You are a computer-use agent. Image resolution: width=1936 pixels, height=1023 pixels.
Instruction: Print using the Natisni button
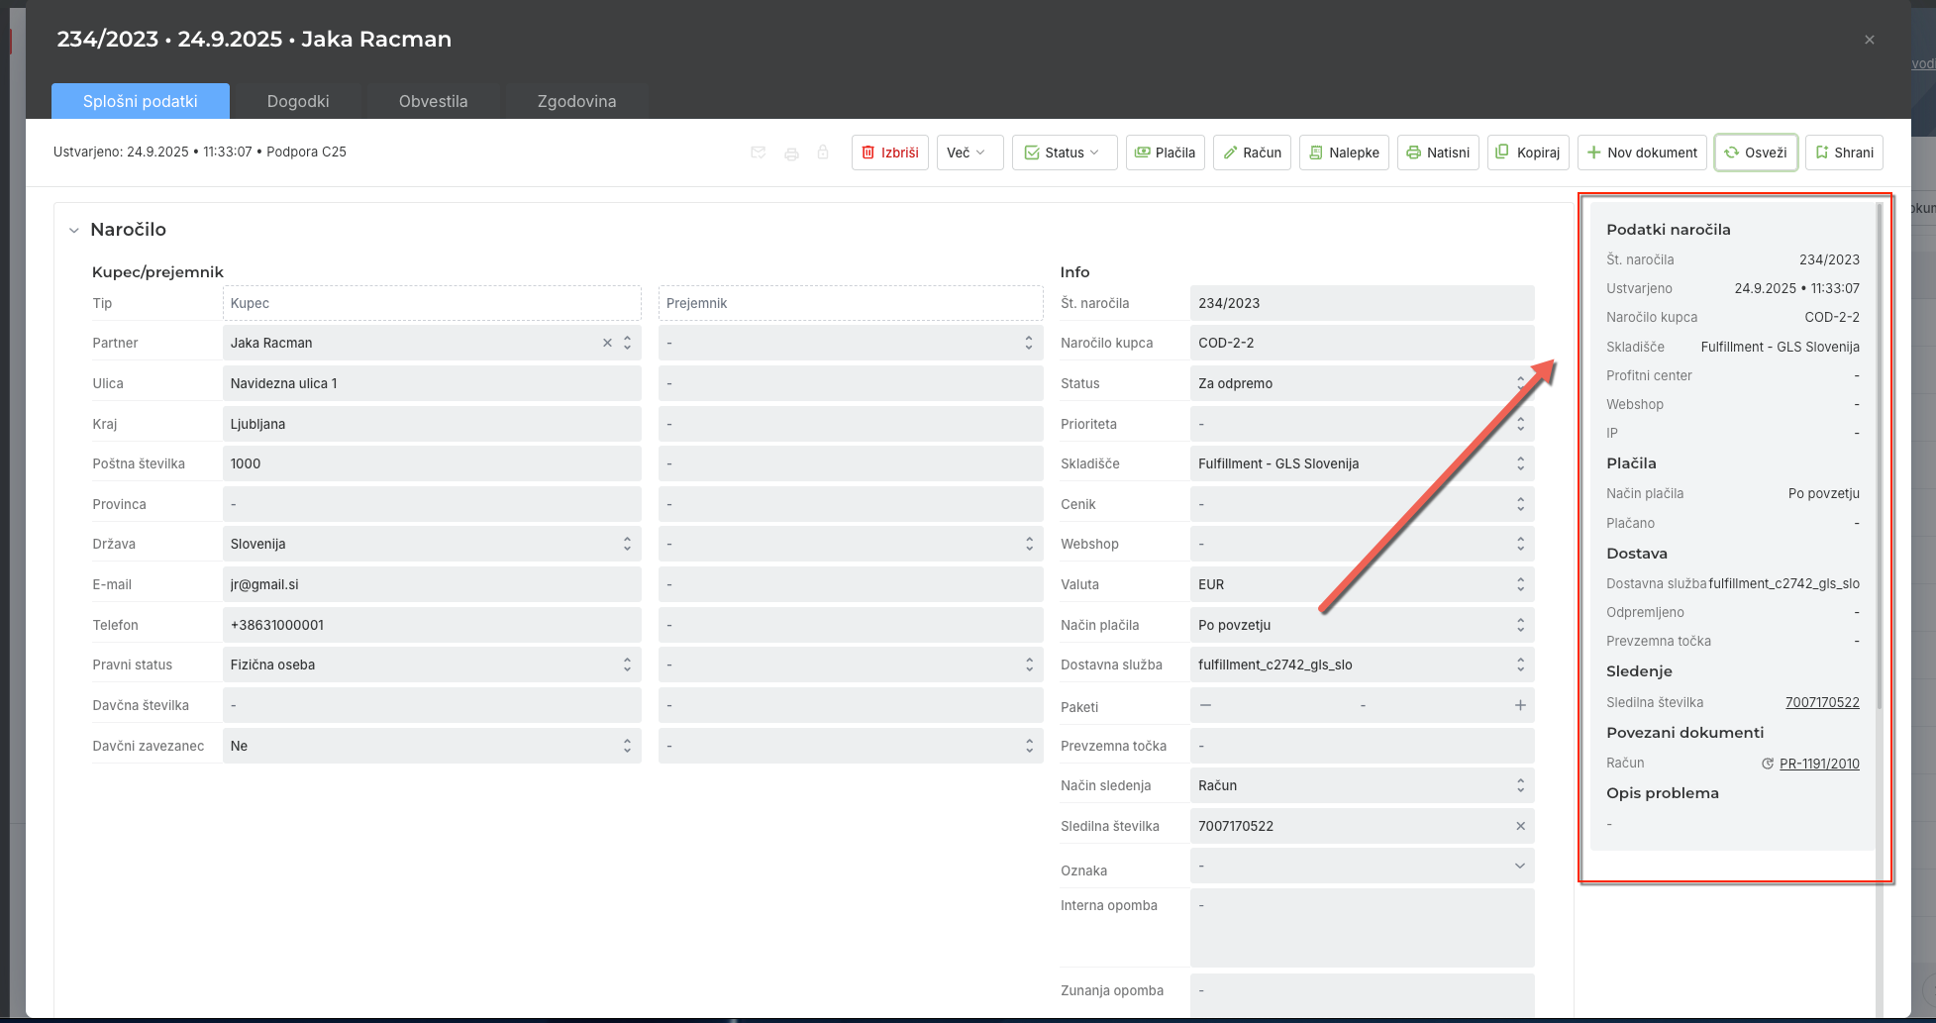coord(1438,153)
